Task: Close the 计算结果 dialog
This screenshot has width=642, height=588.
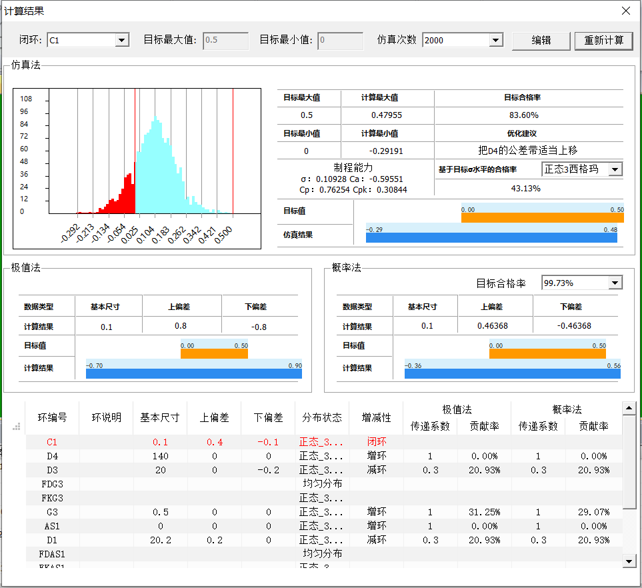Action: tap(625, 11)
